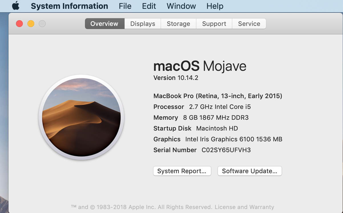Click the 'Macintosh HD' startup disk value

pos(217,129)
